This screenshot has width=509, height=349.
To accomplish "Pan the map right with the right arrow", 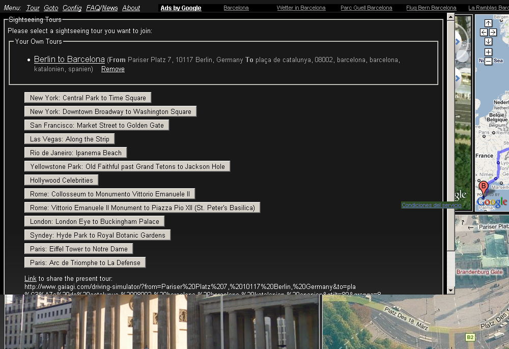I will coord(493,32).
